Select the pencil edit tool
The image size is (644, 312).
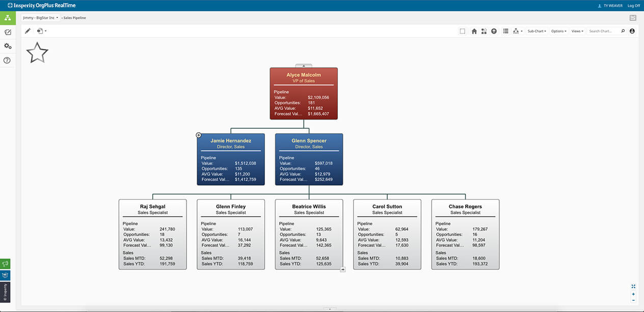[x=28, y=31]
